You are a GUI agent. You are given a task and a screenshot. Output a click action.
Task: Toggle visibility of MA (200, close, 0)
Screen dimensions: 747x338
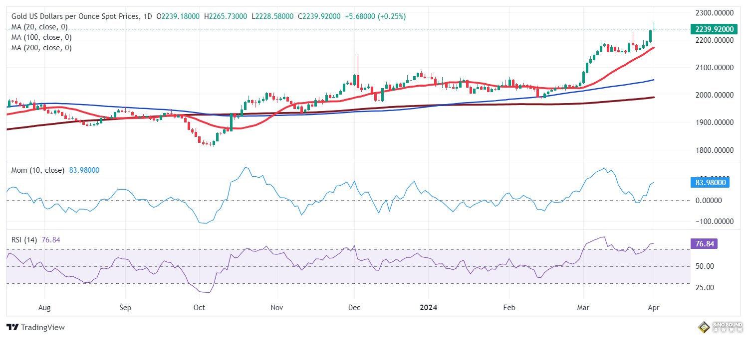coord(42,48)
